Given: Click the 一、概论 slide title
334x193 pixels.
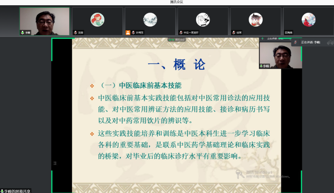Looking at the screenshot, I should [x=176, y=65].
